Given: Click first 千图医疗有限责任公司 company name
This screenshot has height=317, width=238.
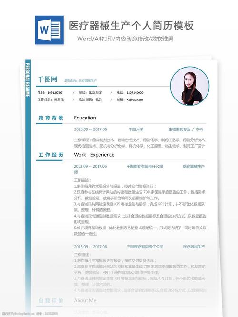Looking at the screenshot, I should point(145,167).
